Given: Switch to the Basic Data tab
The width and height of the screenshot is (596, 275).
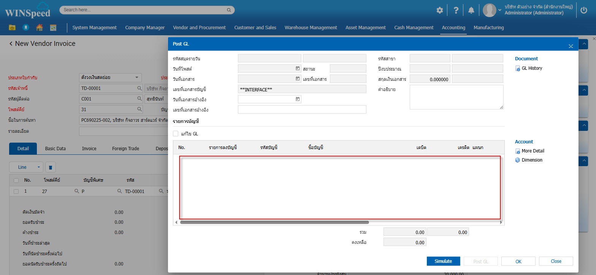Looking at the screenshot, I should coord(55,149).
